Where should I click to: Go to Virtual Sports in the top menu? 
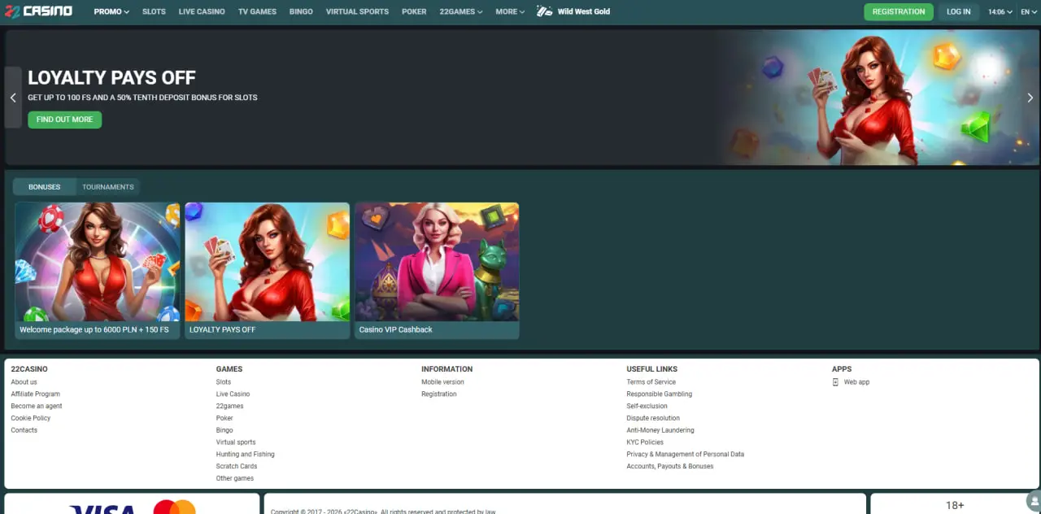point(357,12)
